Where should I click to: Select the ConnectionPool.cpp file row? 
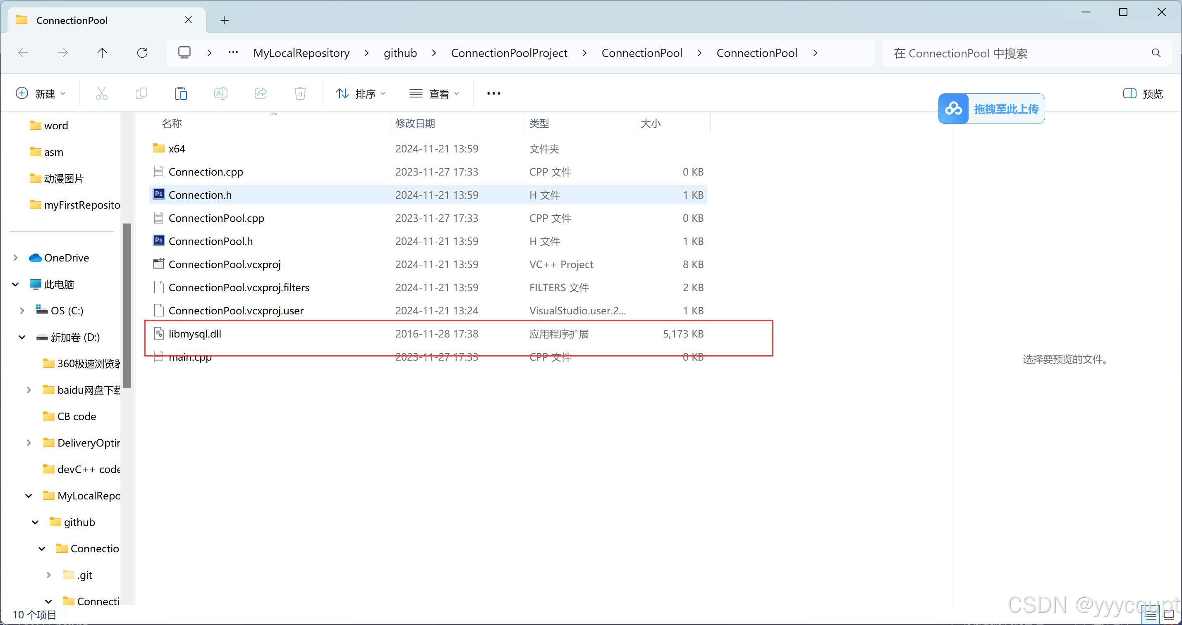coord(428,218)
